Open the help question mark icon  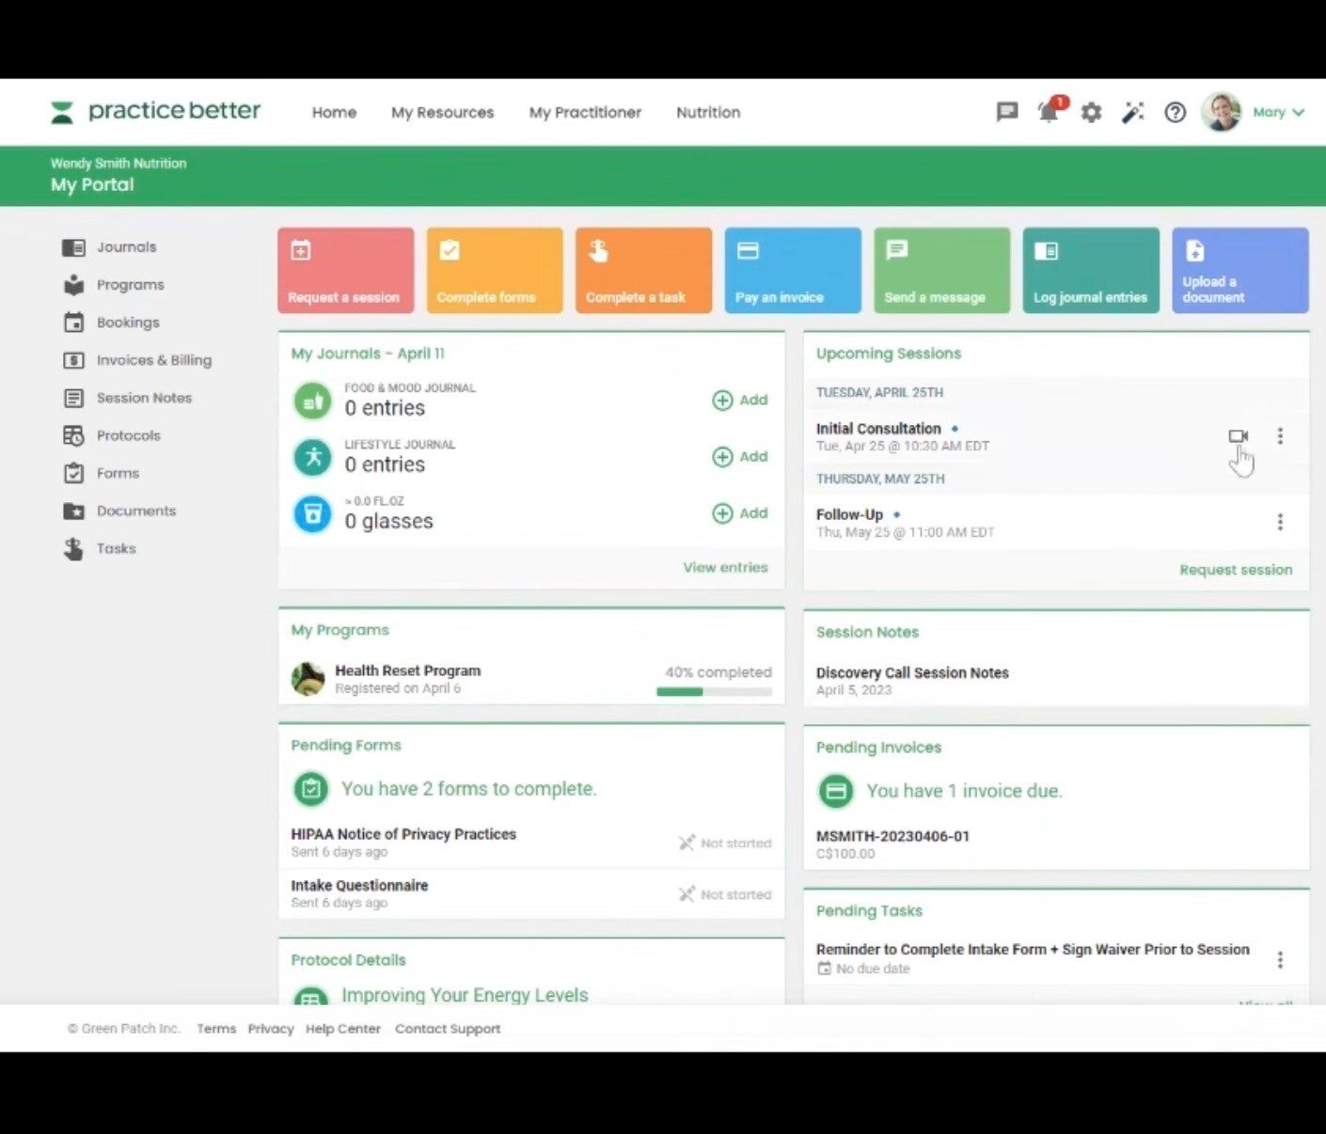1175,113
